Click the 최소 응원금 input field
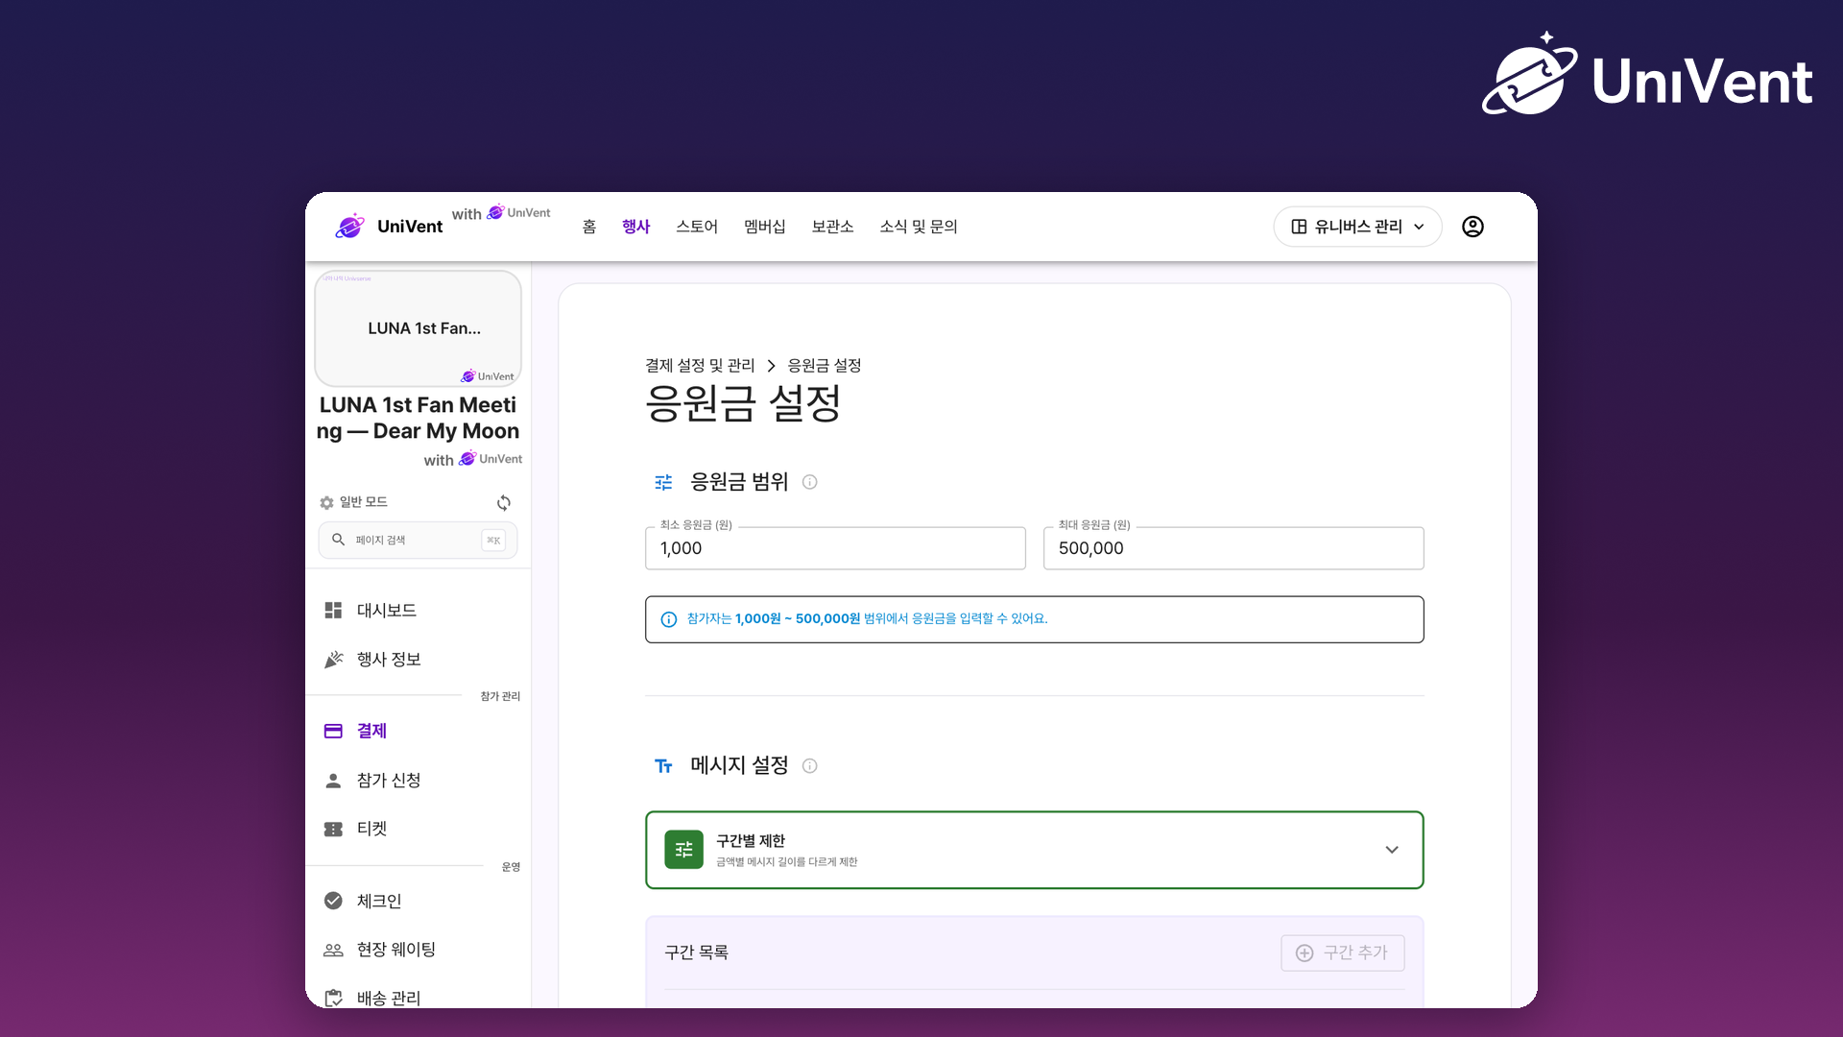Viewport: 1843px width, 1037px height. [835, 548]
